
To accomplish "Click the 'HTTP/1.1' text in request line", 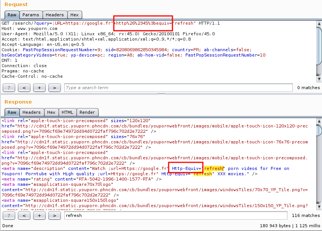I will pos(209,23).
